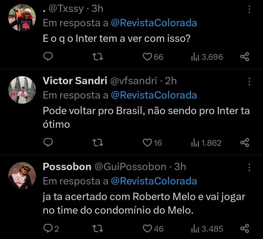
Task: Retweet Possobon's reply
Action: [98, 228]
